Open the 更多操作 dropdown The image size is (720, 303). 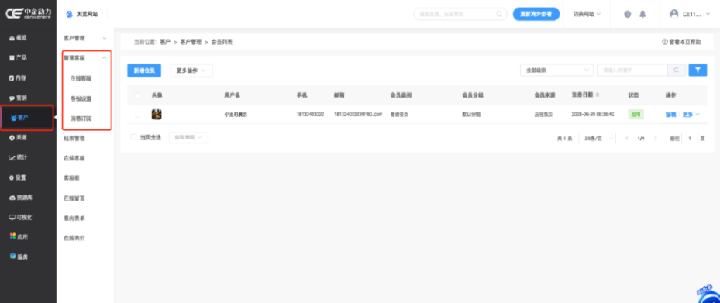pos(191,71)
